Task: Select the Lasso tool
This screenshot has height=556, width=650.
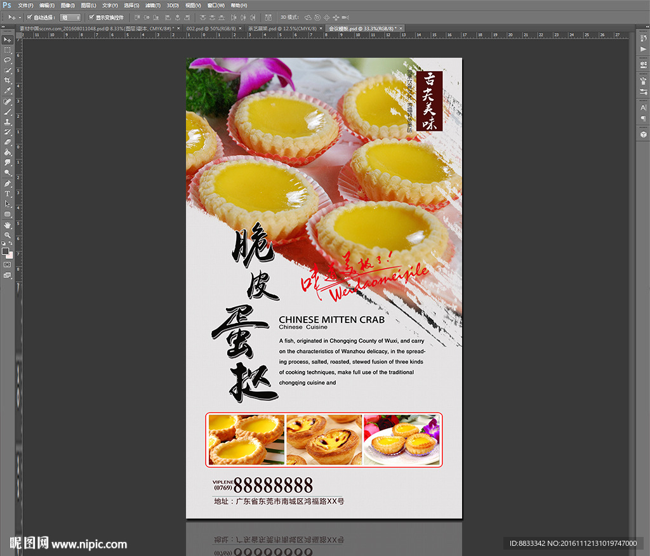Action: tap(8, 60)
